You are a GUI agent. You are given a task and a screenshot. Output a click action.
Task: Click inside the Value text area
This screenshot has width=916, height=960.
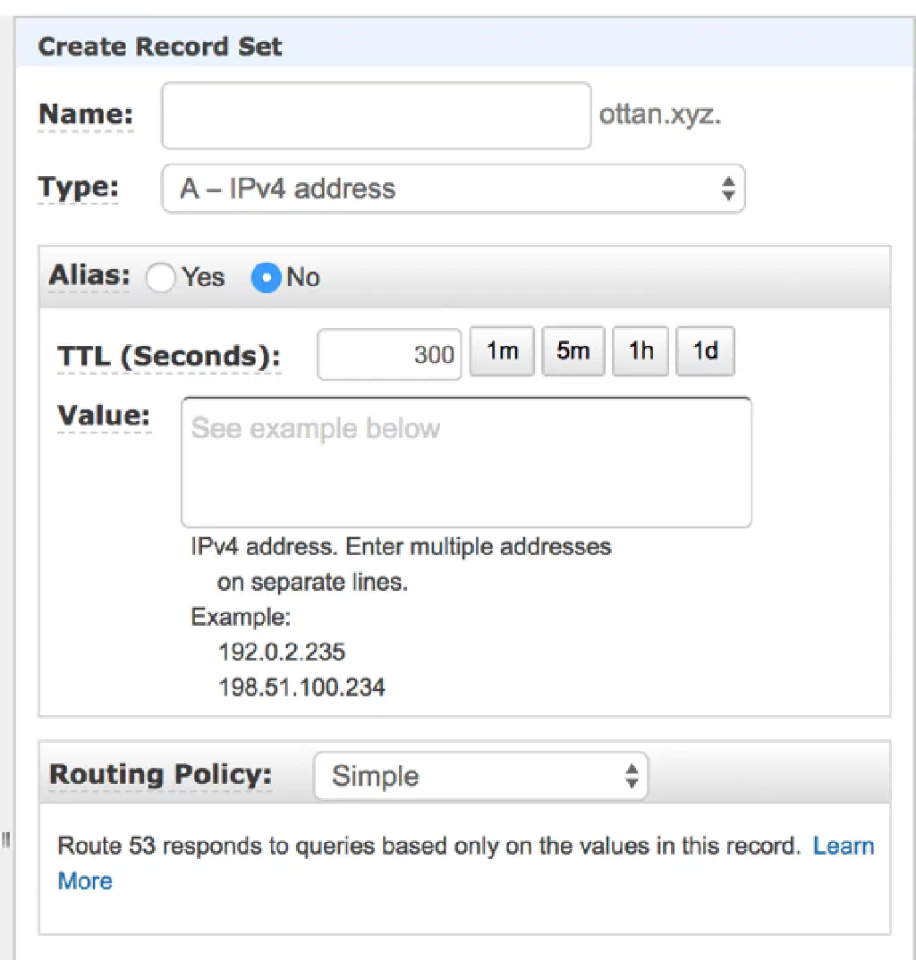[x=465, y=462]
